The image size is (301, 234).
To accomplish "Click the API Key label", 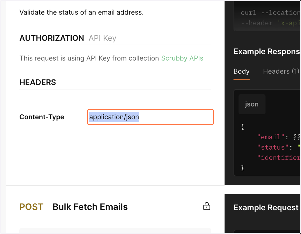I will pos(102,38).
